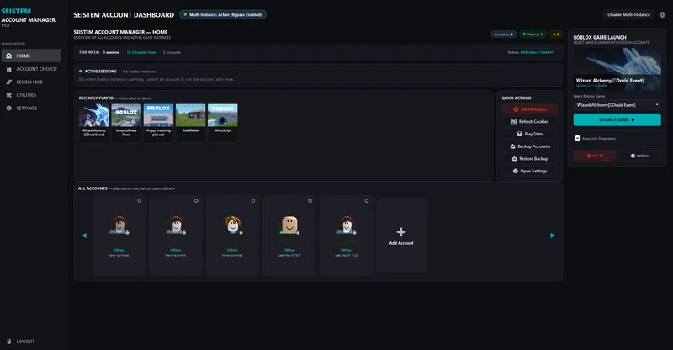The width and height of the screenshot is (673, 350).
Task: Click Disable Multi-Instance button
Action: pyautogui.click(x=628, y=14)
